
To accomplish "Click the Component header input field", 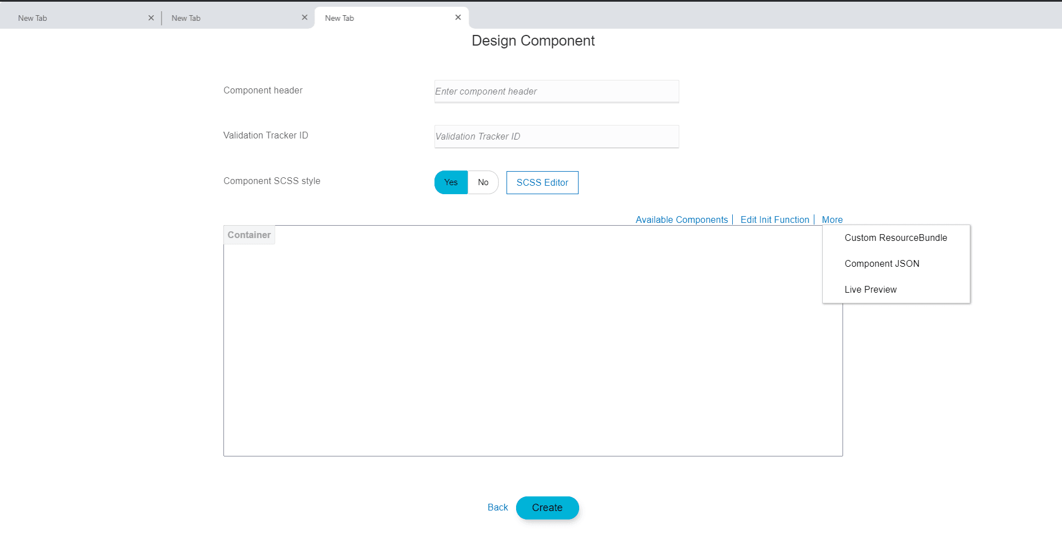I will [x=556, y=91].
